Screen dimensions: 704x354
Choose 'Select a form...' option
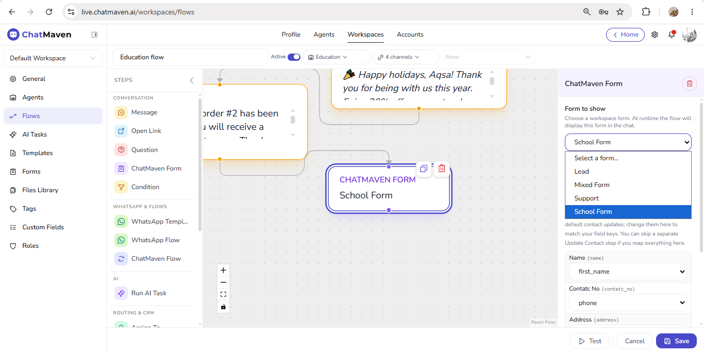pos(628,158)
